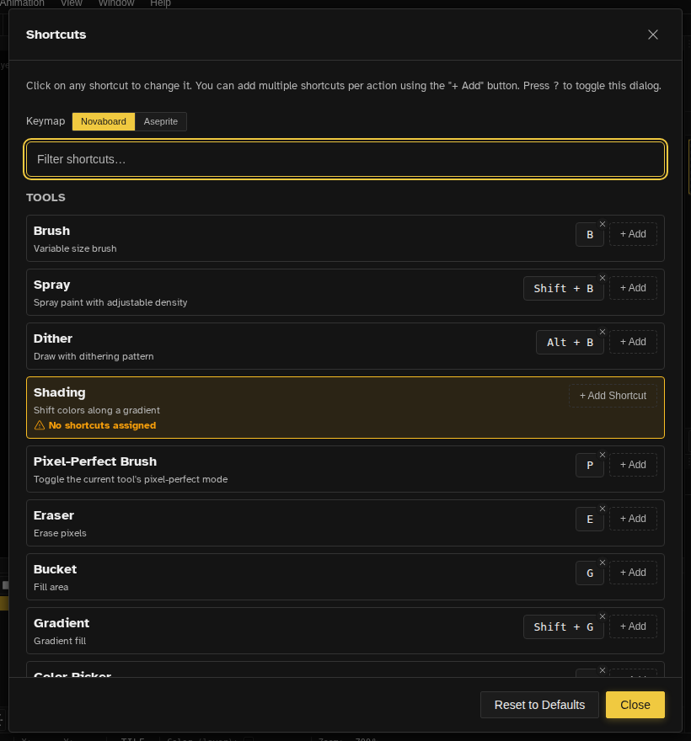Viewport: 691px width, 741px height.
Task: Remove the Alt + B shortcut from Dither
Action: coord(602,332)
